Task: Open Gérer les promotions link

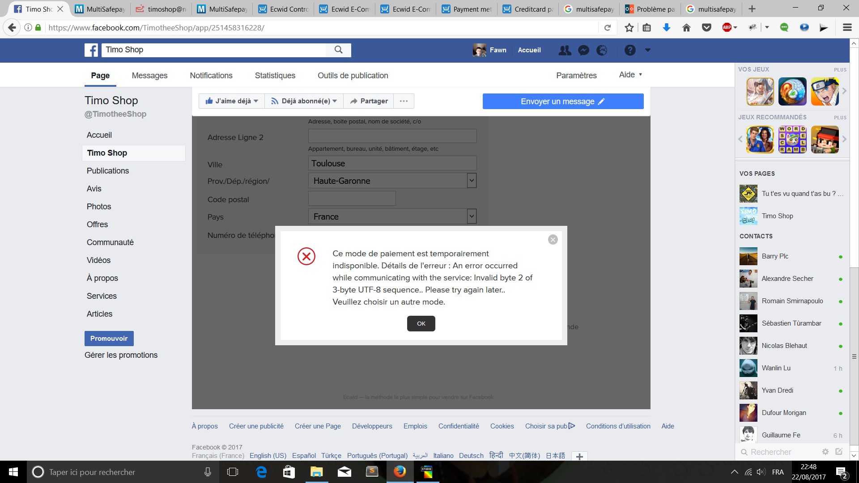Action: coord(121,355)
